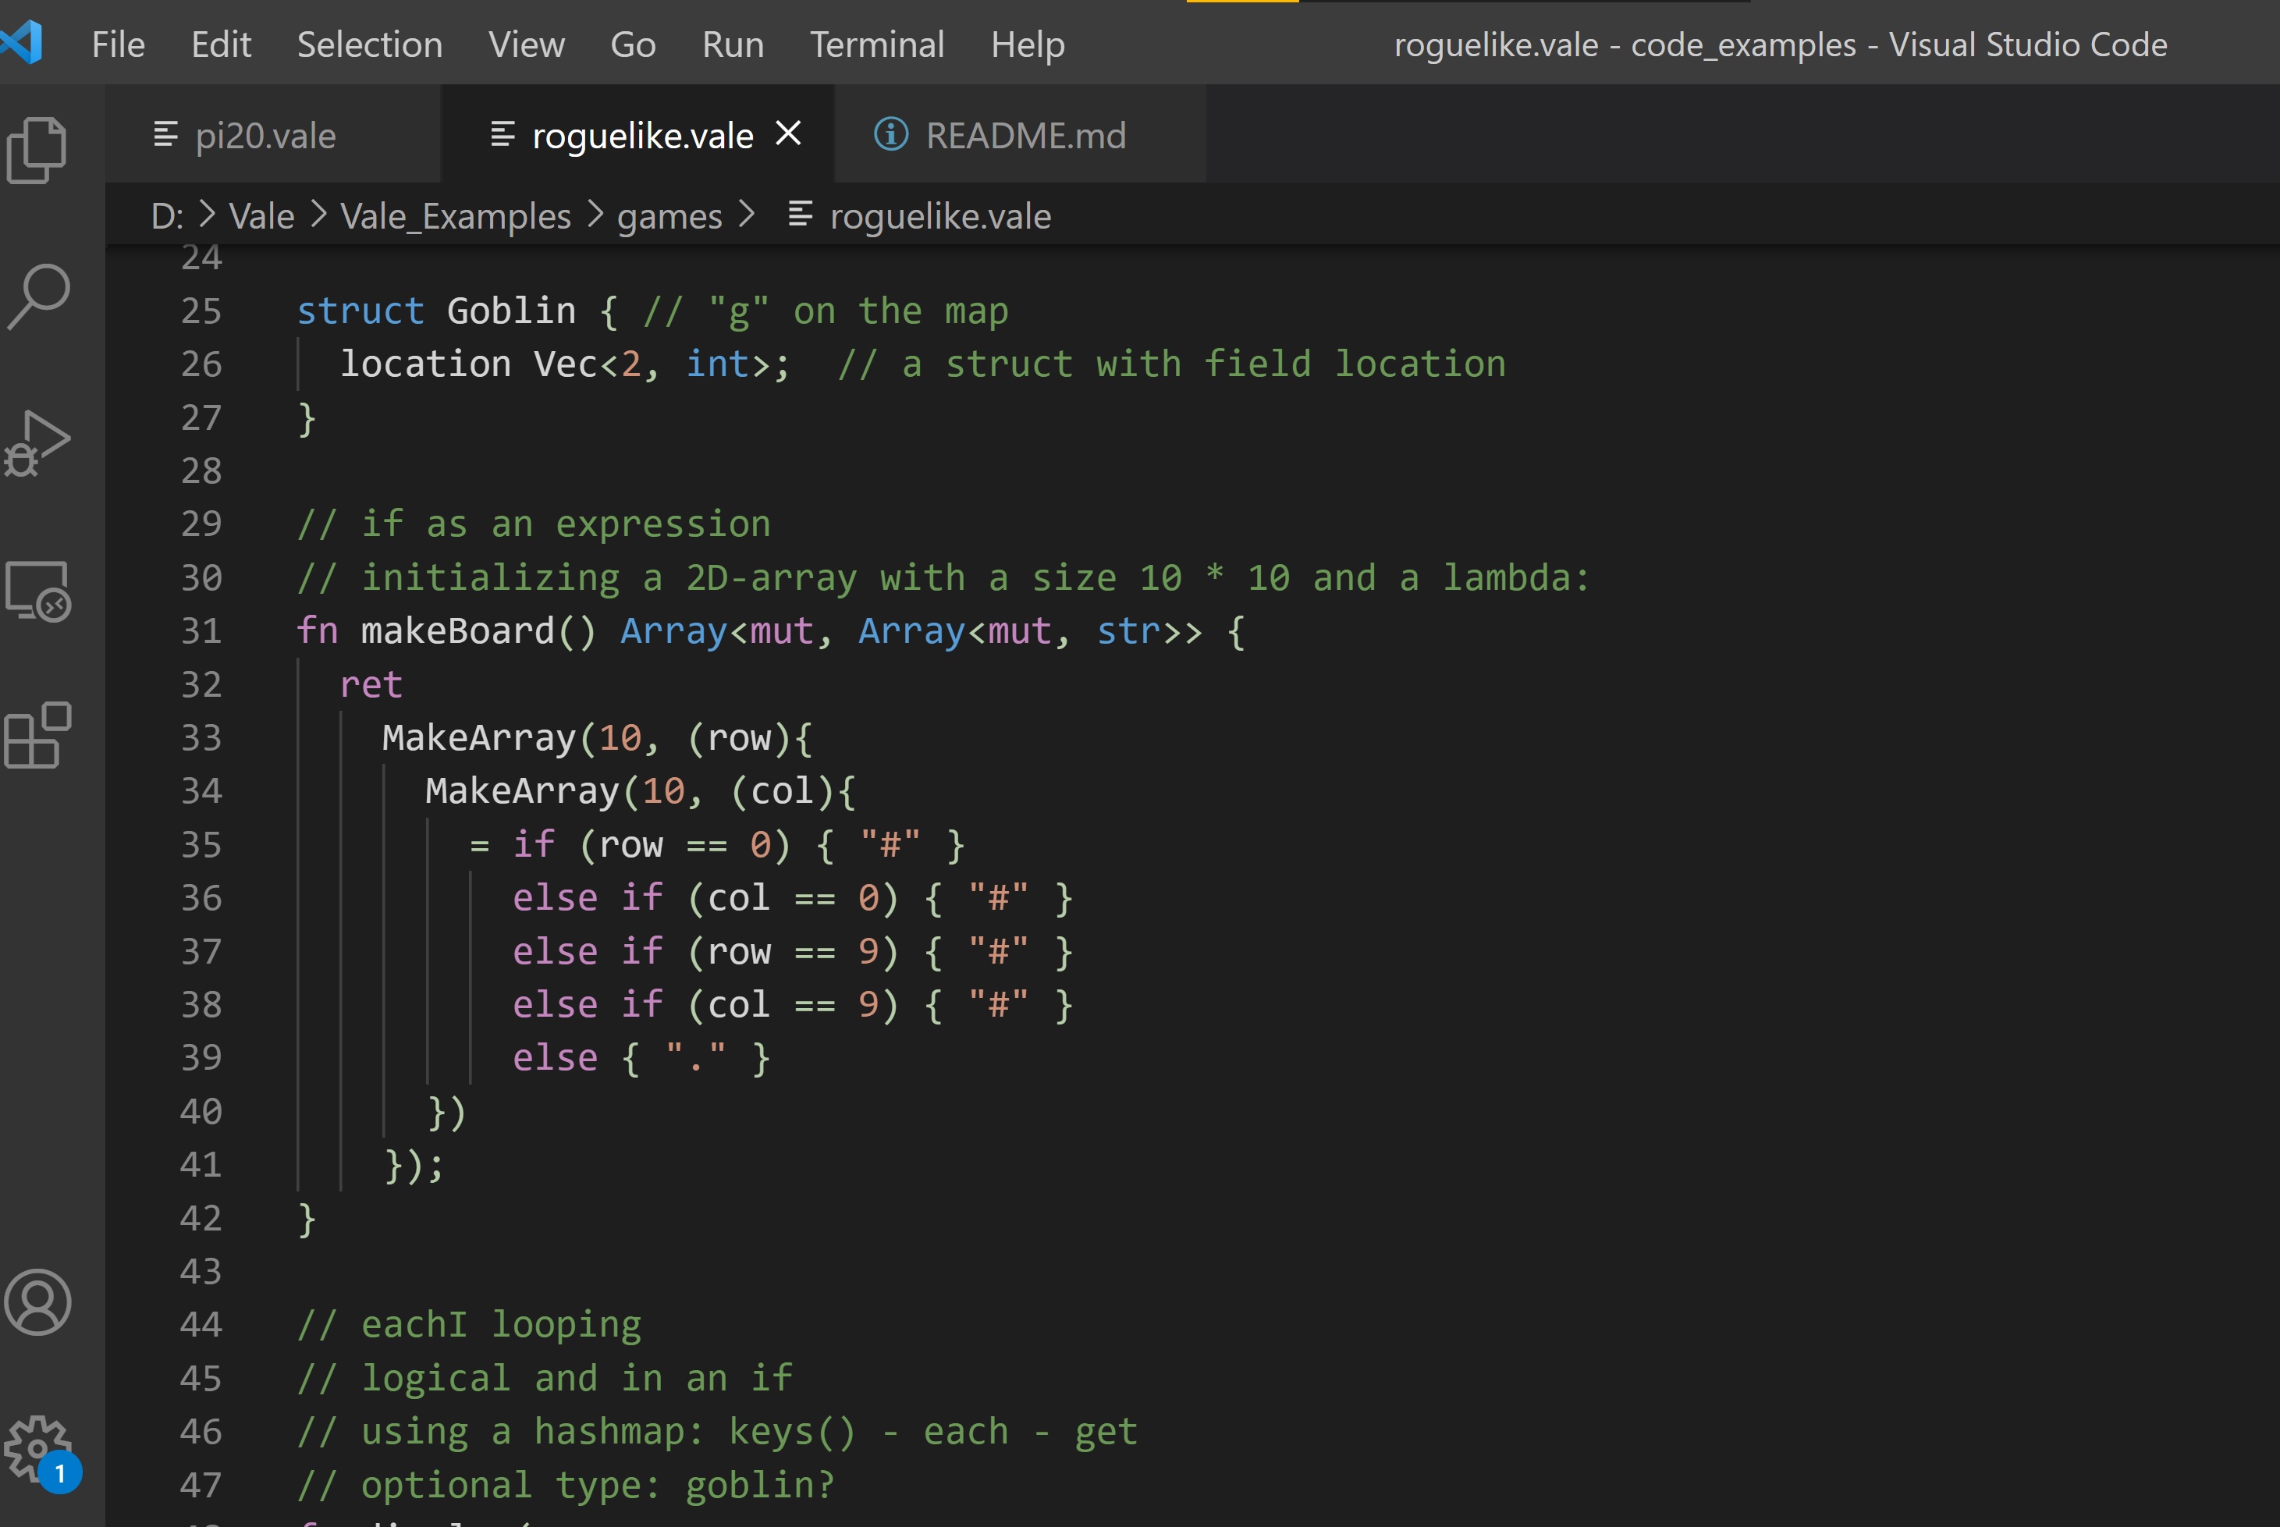Expand the games breadcrumb folder
Screen dimensions: 2280x1527
(669, 216)
